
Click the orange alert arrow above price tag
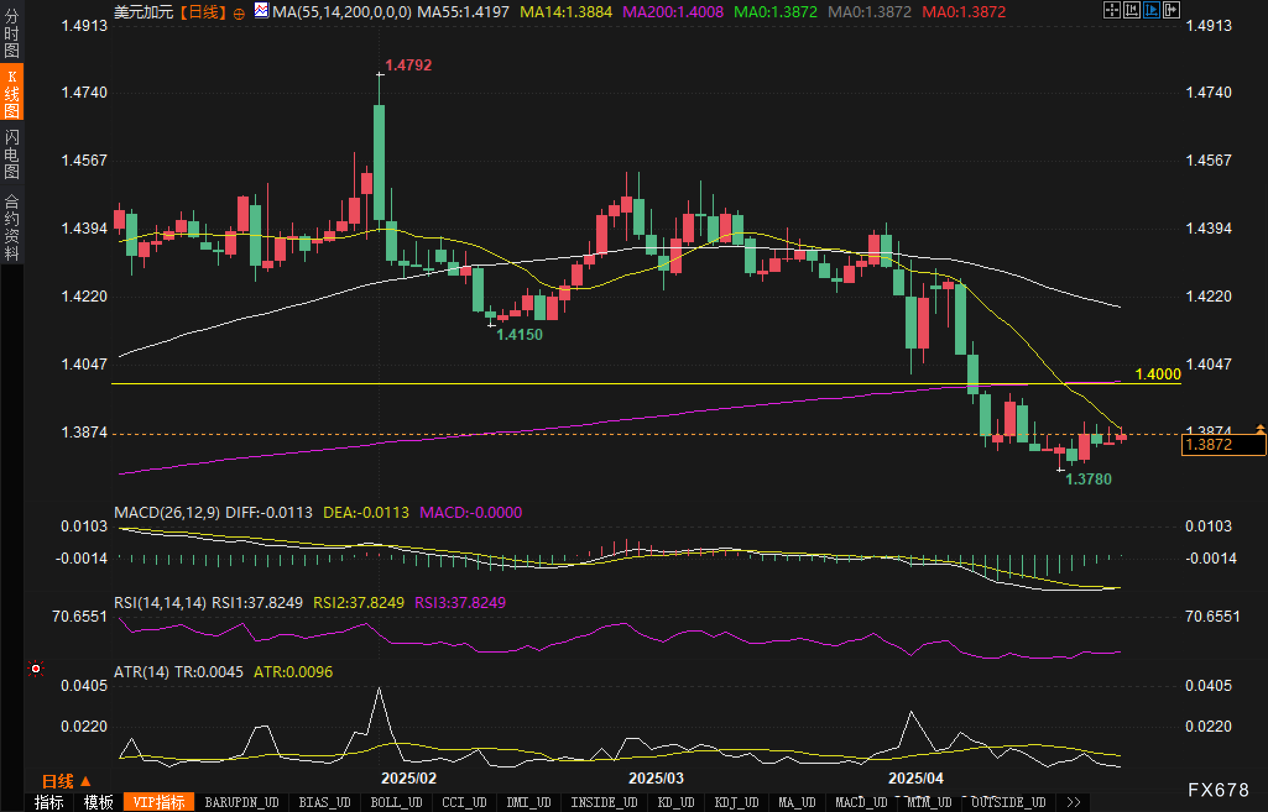1260,428
